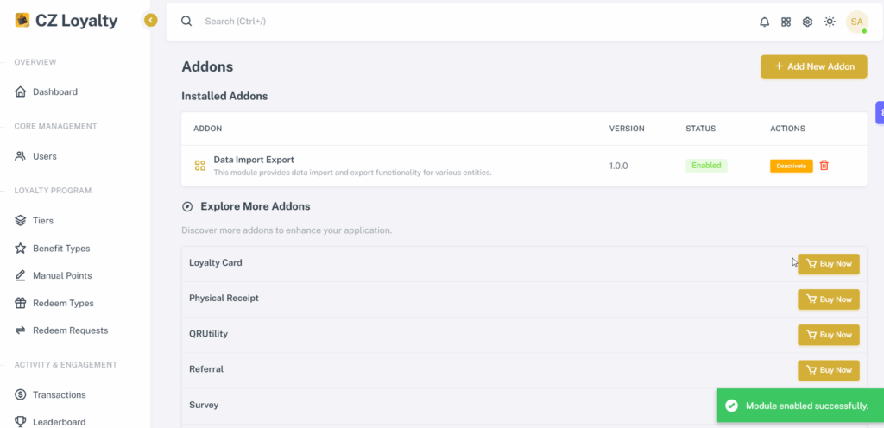The image size is (884, 428).
Task: Deactivate the Data Import Export addon
Action: (x=792, y=167)
